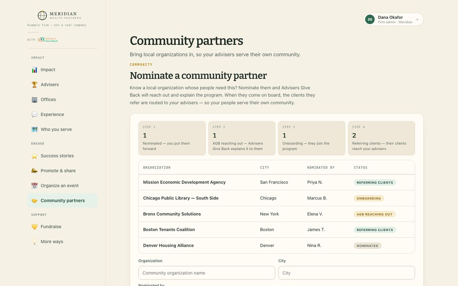The width and height of the screenshot is (458, 286).
Task: Expand the Dana Okafor account chevron
Action: point(417,19)
